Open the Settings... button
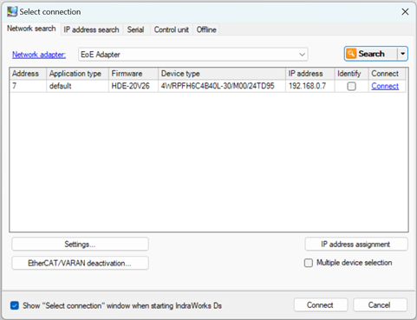The width and height of the screenshot is (417, 320). point(80,245)
